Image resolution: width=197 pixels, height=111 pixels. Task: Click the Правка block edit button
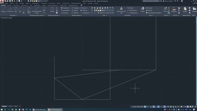pos(149,10)
